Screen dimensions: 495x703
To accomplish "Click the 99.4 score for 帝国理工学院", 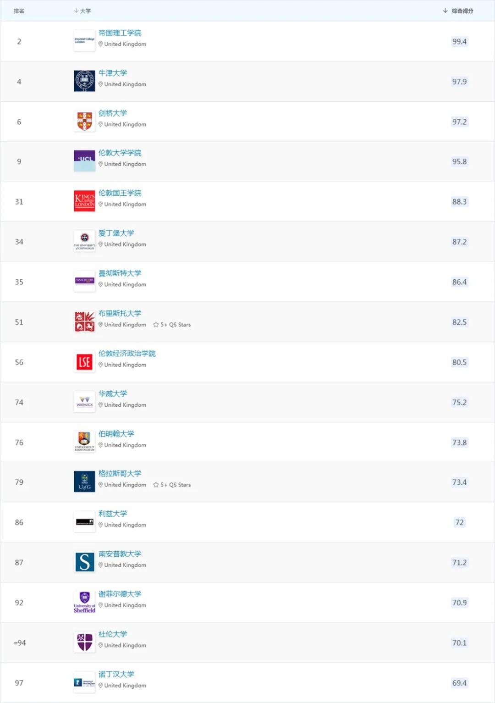I will coord(459,41).
